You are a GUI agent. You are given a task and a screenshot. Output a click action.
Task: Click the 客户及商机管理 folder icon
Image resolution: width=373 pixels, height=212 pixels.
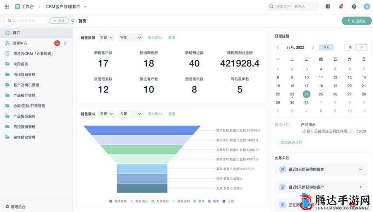(x=7, y=85)
